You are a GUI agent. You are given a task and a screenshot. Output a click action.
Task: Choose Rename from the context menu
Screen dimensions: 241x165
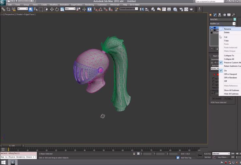227,29
